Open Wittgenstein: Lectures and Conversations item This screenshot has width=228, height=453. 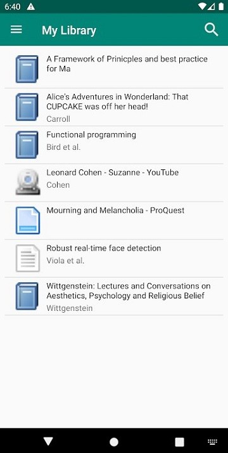pos(114,296)
